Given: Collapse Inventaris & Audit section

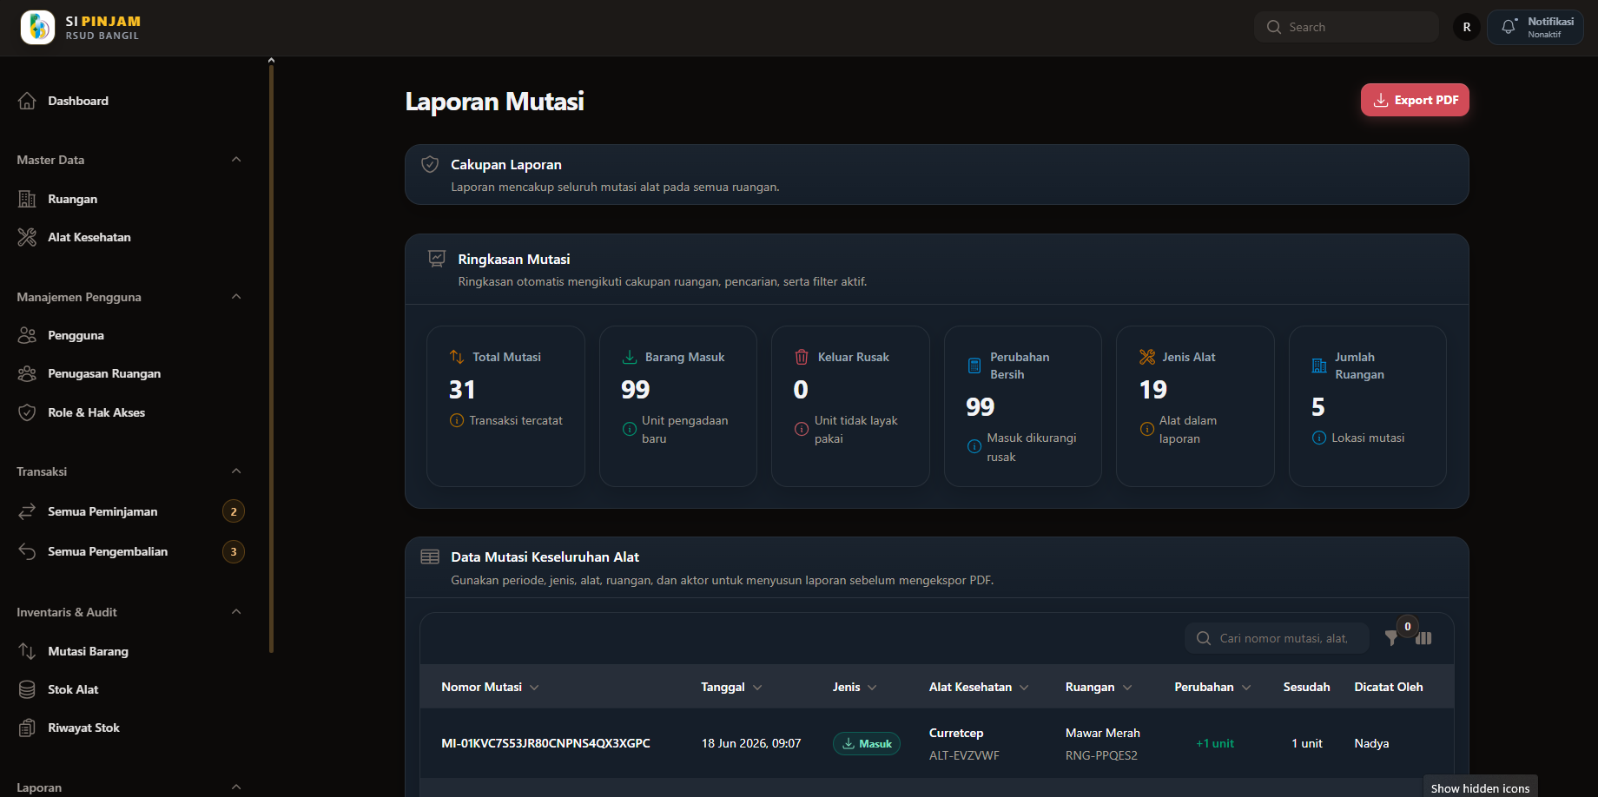Looking at the screenshot, I should click(x=236, y=612).
